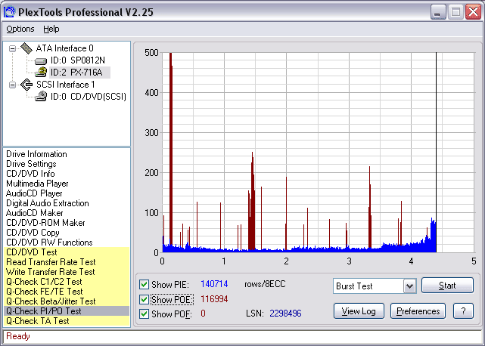Click the CD/DVD(SCSI) drive icon
Screen dimensions: 485x346
pos(41,97)
